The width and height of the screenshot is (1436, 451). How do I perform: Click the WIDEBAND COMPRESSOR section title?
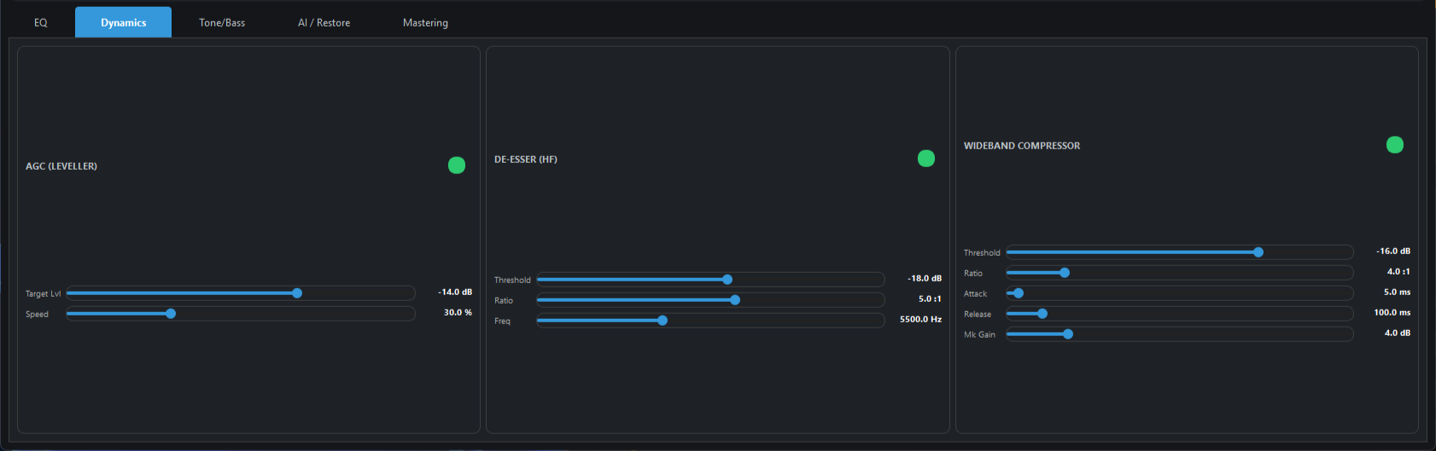click(x=1022, y=146)
